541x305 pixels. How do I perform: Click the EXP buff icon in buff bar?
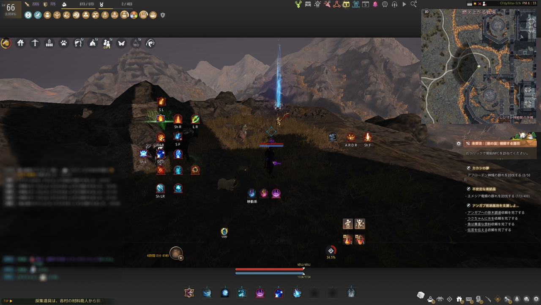point(105,15)
